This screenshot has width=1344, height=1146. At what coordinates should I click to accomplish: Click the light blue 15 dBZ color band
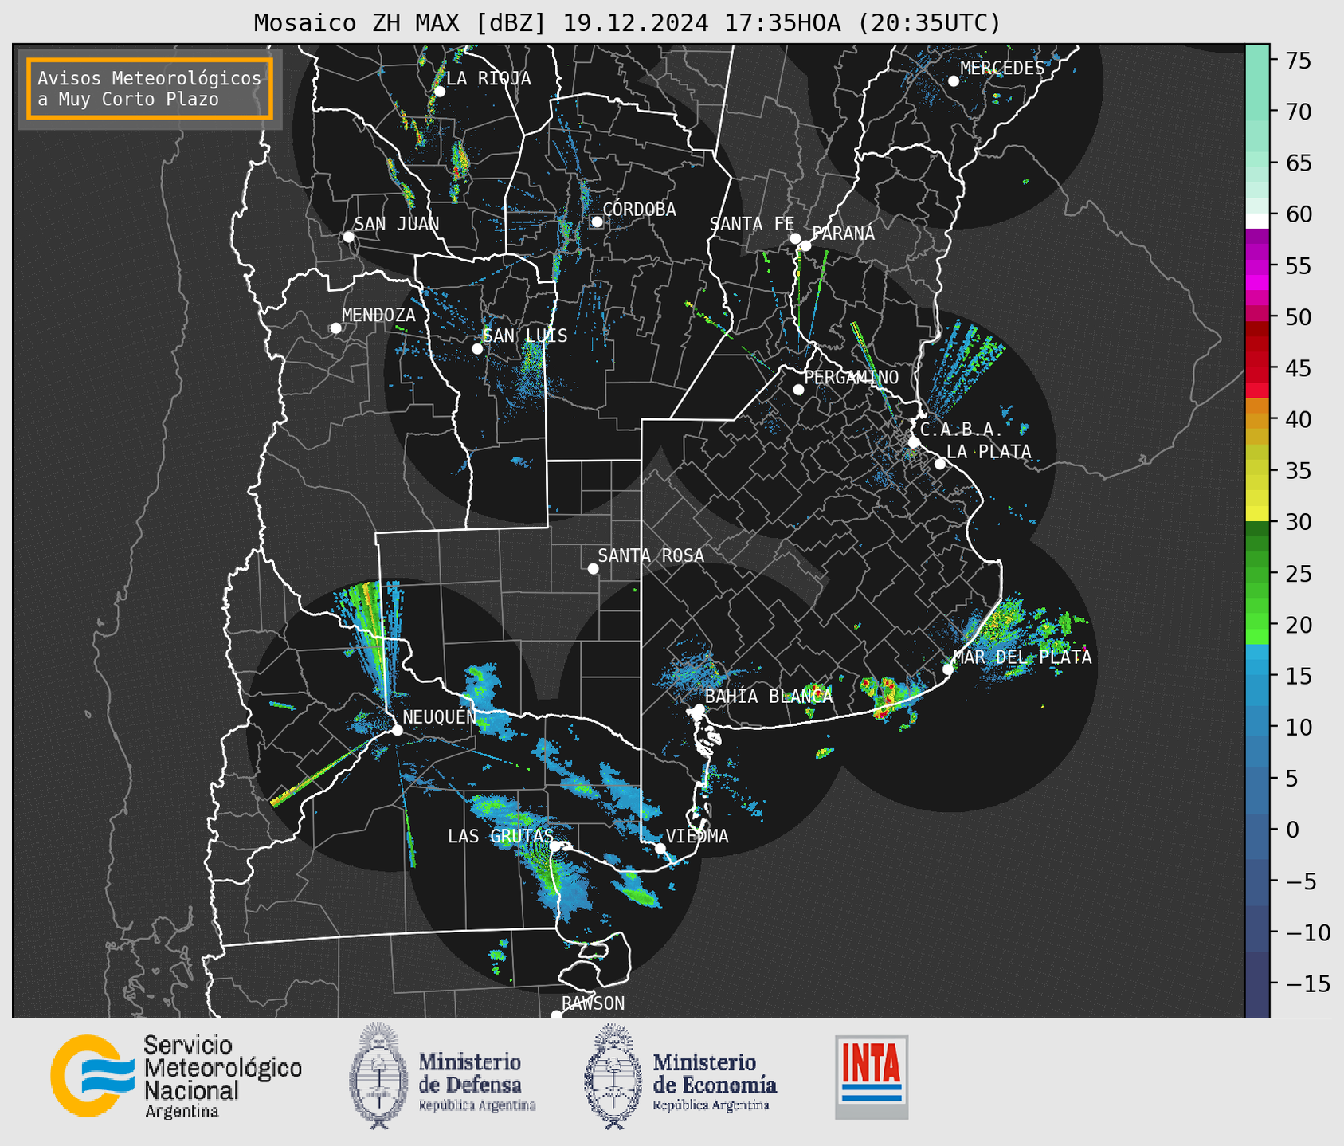[1257, 676]
